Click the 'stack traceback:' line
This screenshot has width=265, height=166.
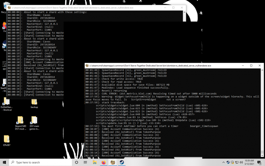pyautogui.click(x=105, y=102)
